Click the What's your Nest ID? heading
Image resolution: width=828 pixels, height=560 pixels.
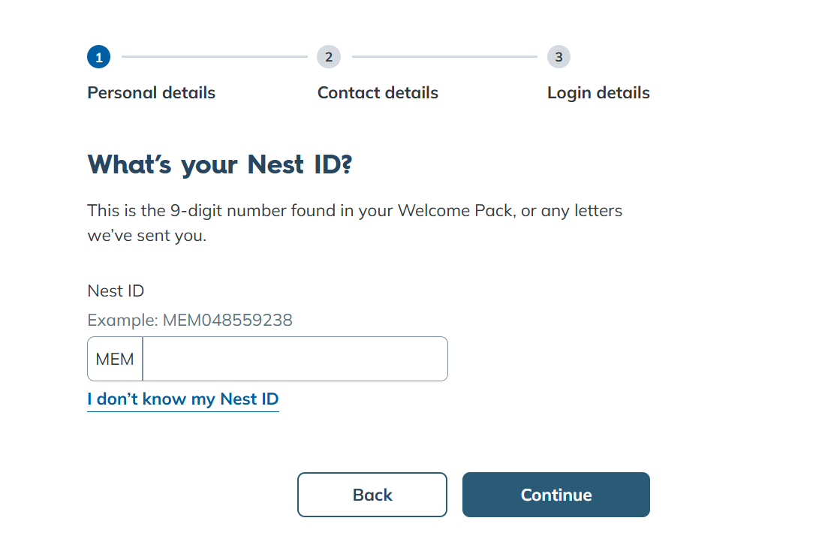[220, 164]
